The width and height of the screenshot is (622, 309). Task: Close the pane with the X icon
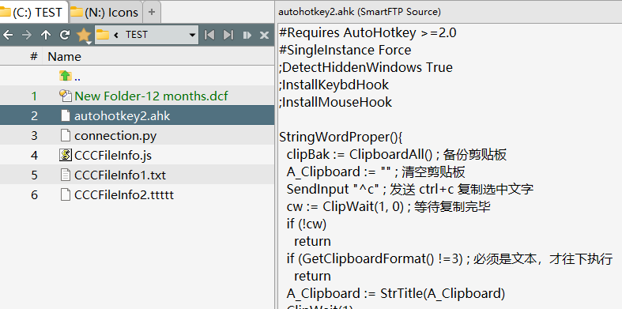[x=264, y=35]
